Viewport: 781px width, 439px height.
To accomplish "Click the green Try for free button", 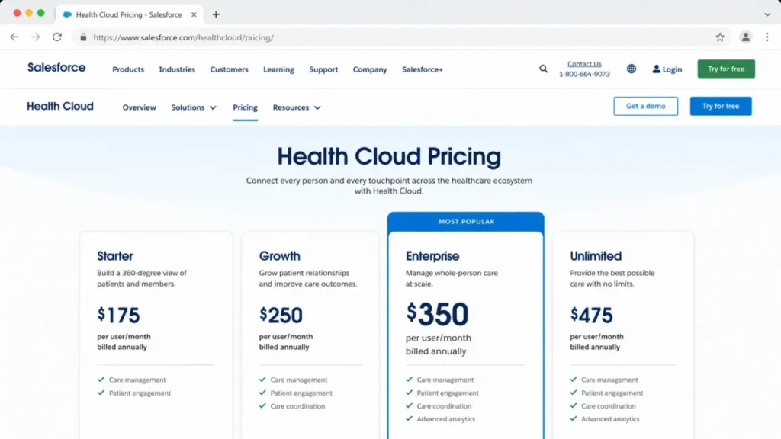I will [x=726, y=69].
